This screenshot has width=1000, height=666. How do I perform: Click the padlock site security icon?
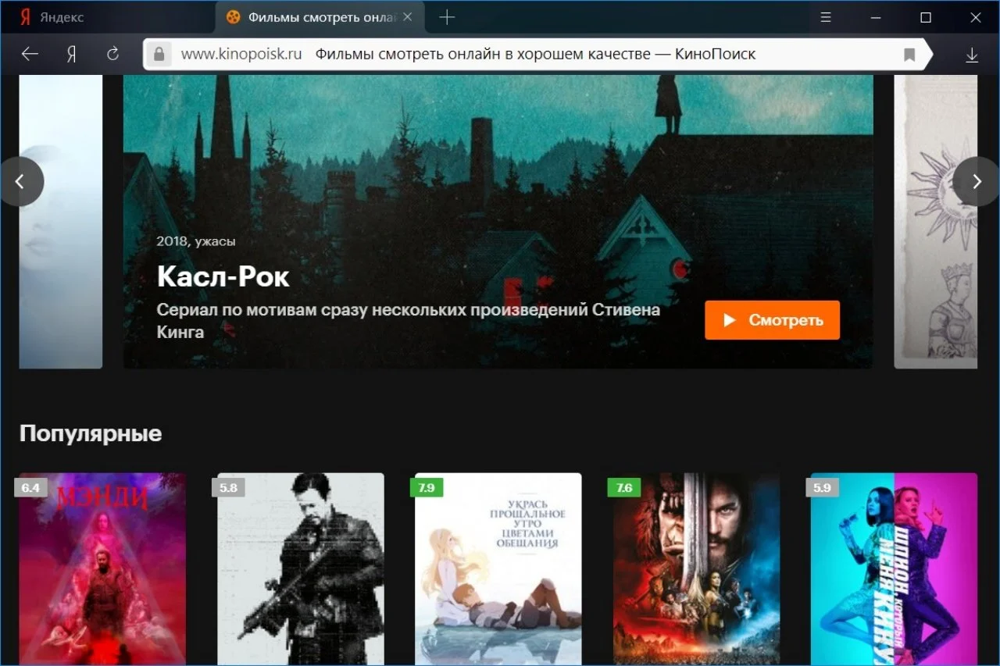[159, 54]
